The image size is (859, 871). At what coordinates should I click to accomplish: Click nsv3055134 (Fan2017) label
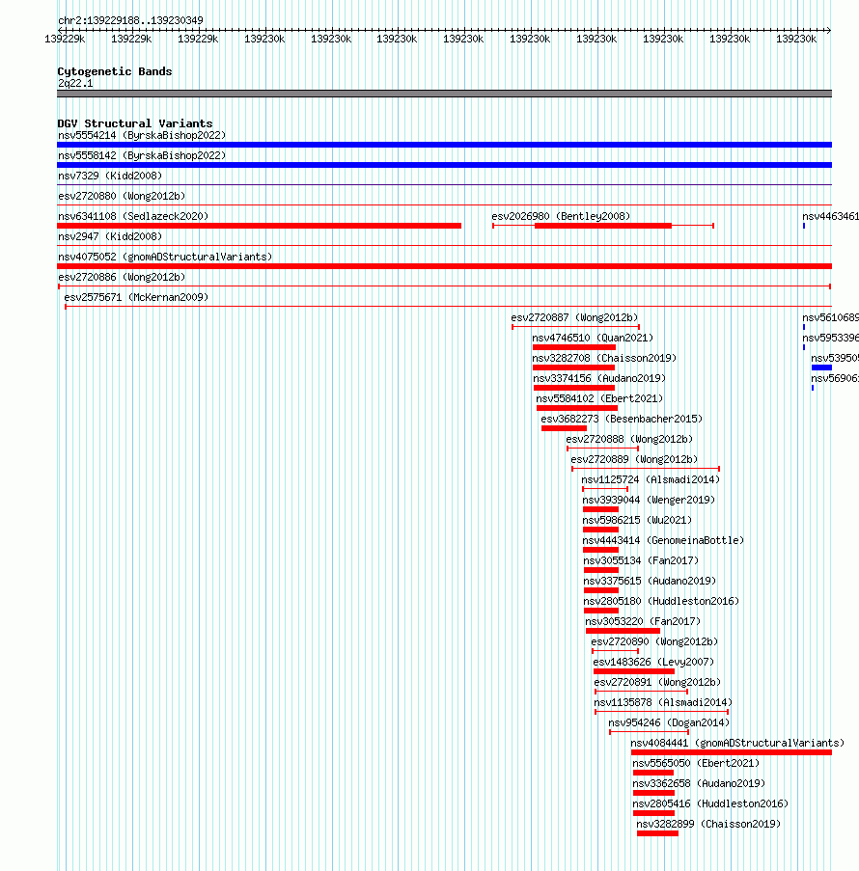point(641,561)
